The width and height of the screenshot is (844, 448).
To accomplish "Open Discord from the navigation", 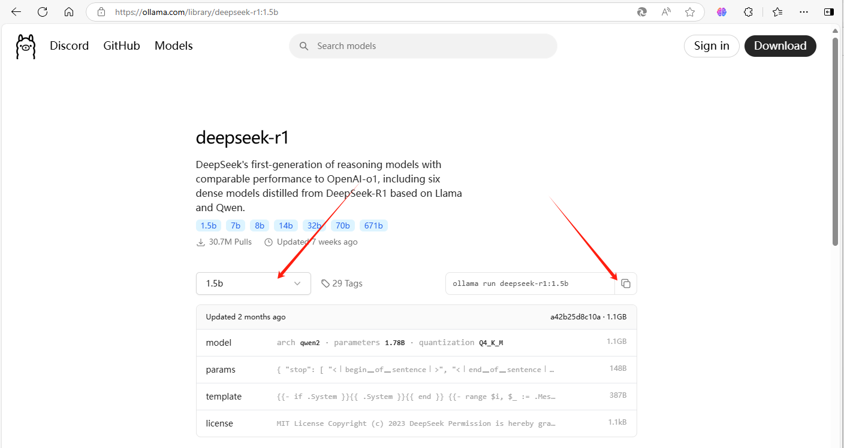I will [69, 46].
